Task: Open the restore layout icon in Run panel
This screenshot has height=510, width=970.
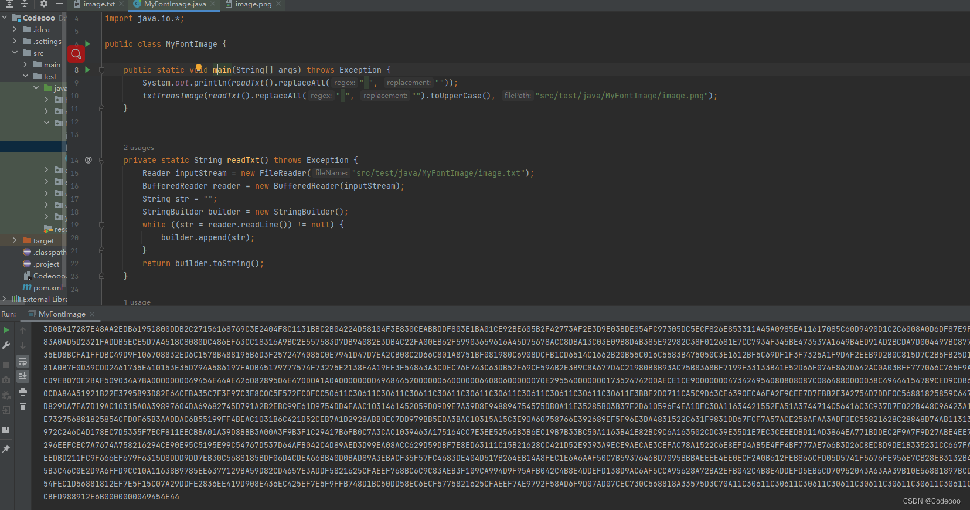Action: pos(6,430)
